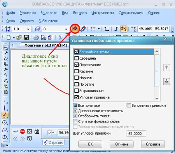
Task: Toggle Отображать текст checkbox
Action: (75, 116)
